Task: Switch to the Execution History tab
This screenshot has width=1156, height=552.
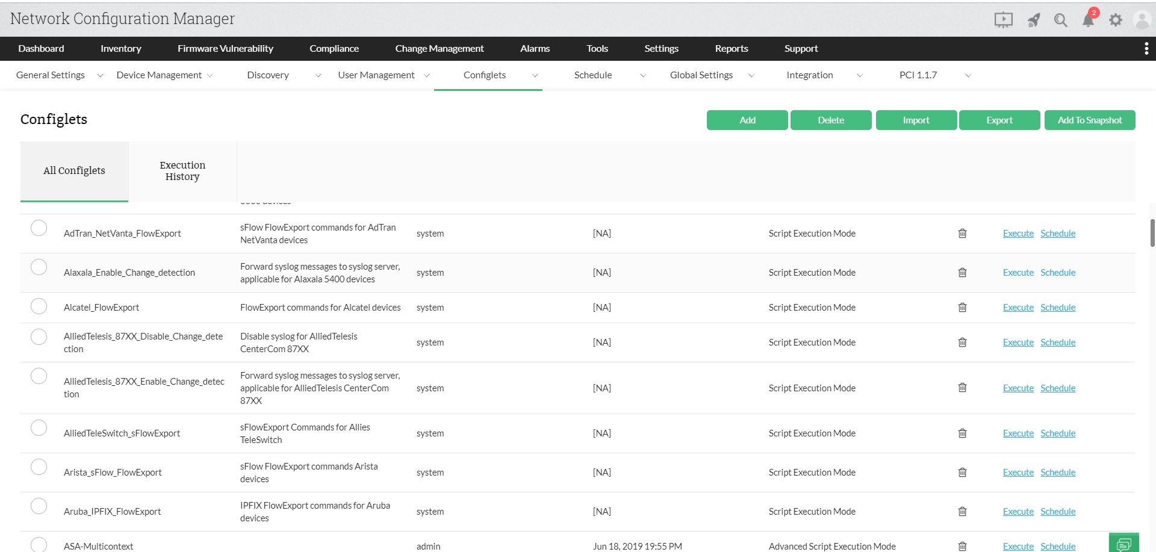Action: pos(182,171)
